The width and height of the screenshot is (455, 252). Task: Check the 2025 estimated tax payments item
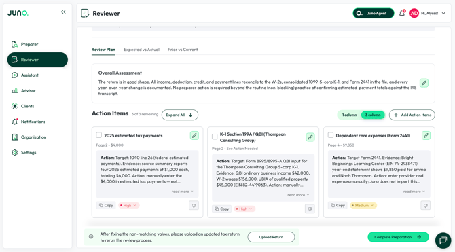99,135
